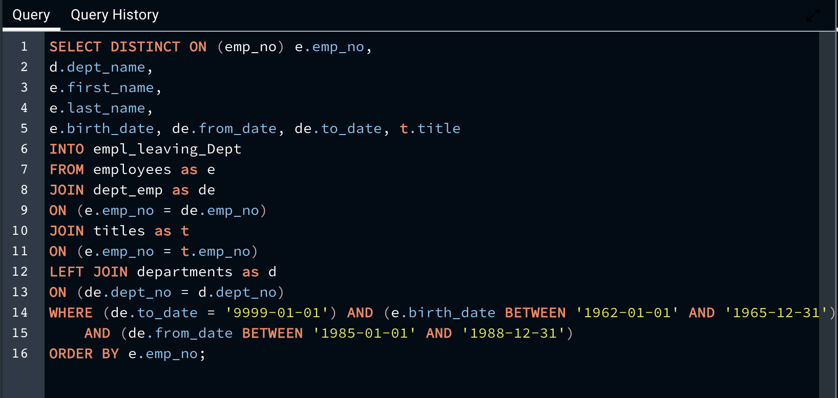The image size is (838, 398).
Task: Click the t.title column reference
Action: point(430,128)
